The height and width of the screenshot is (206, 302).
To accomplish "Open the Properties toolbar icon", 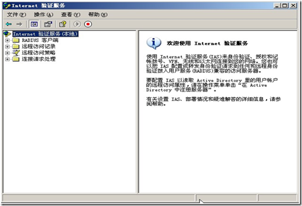I will [x=48, y=24].
